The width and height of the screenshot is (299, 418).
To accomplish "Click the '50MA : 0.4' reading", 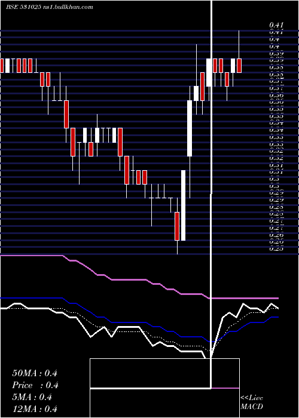I will [35, 373].
